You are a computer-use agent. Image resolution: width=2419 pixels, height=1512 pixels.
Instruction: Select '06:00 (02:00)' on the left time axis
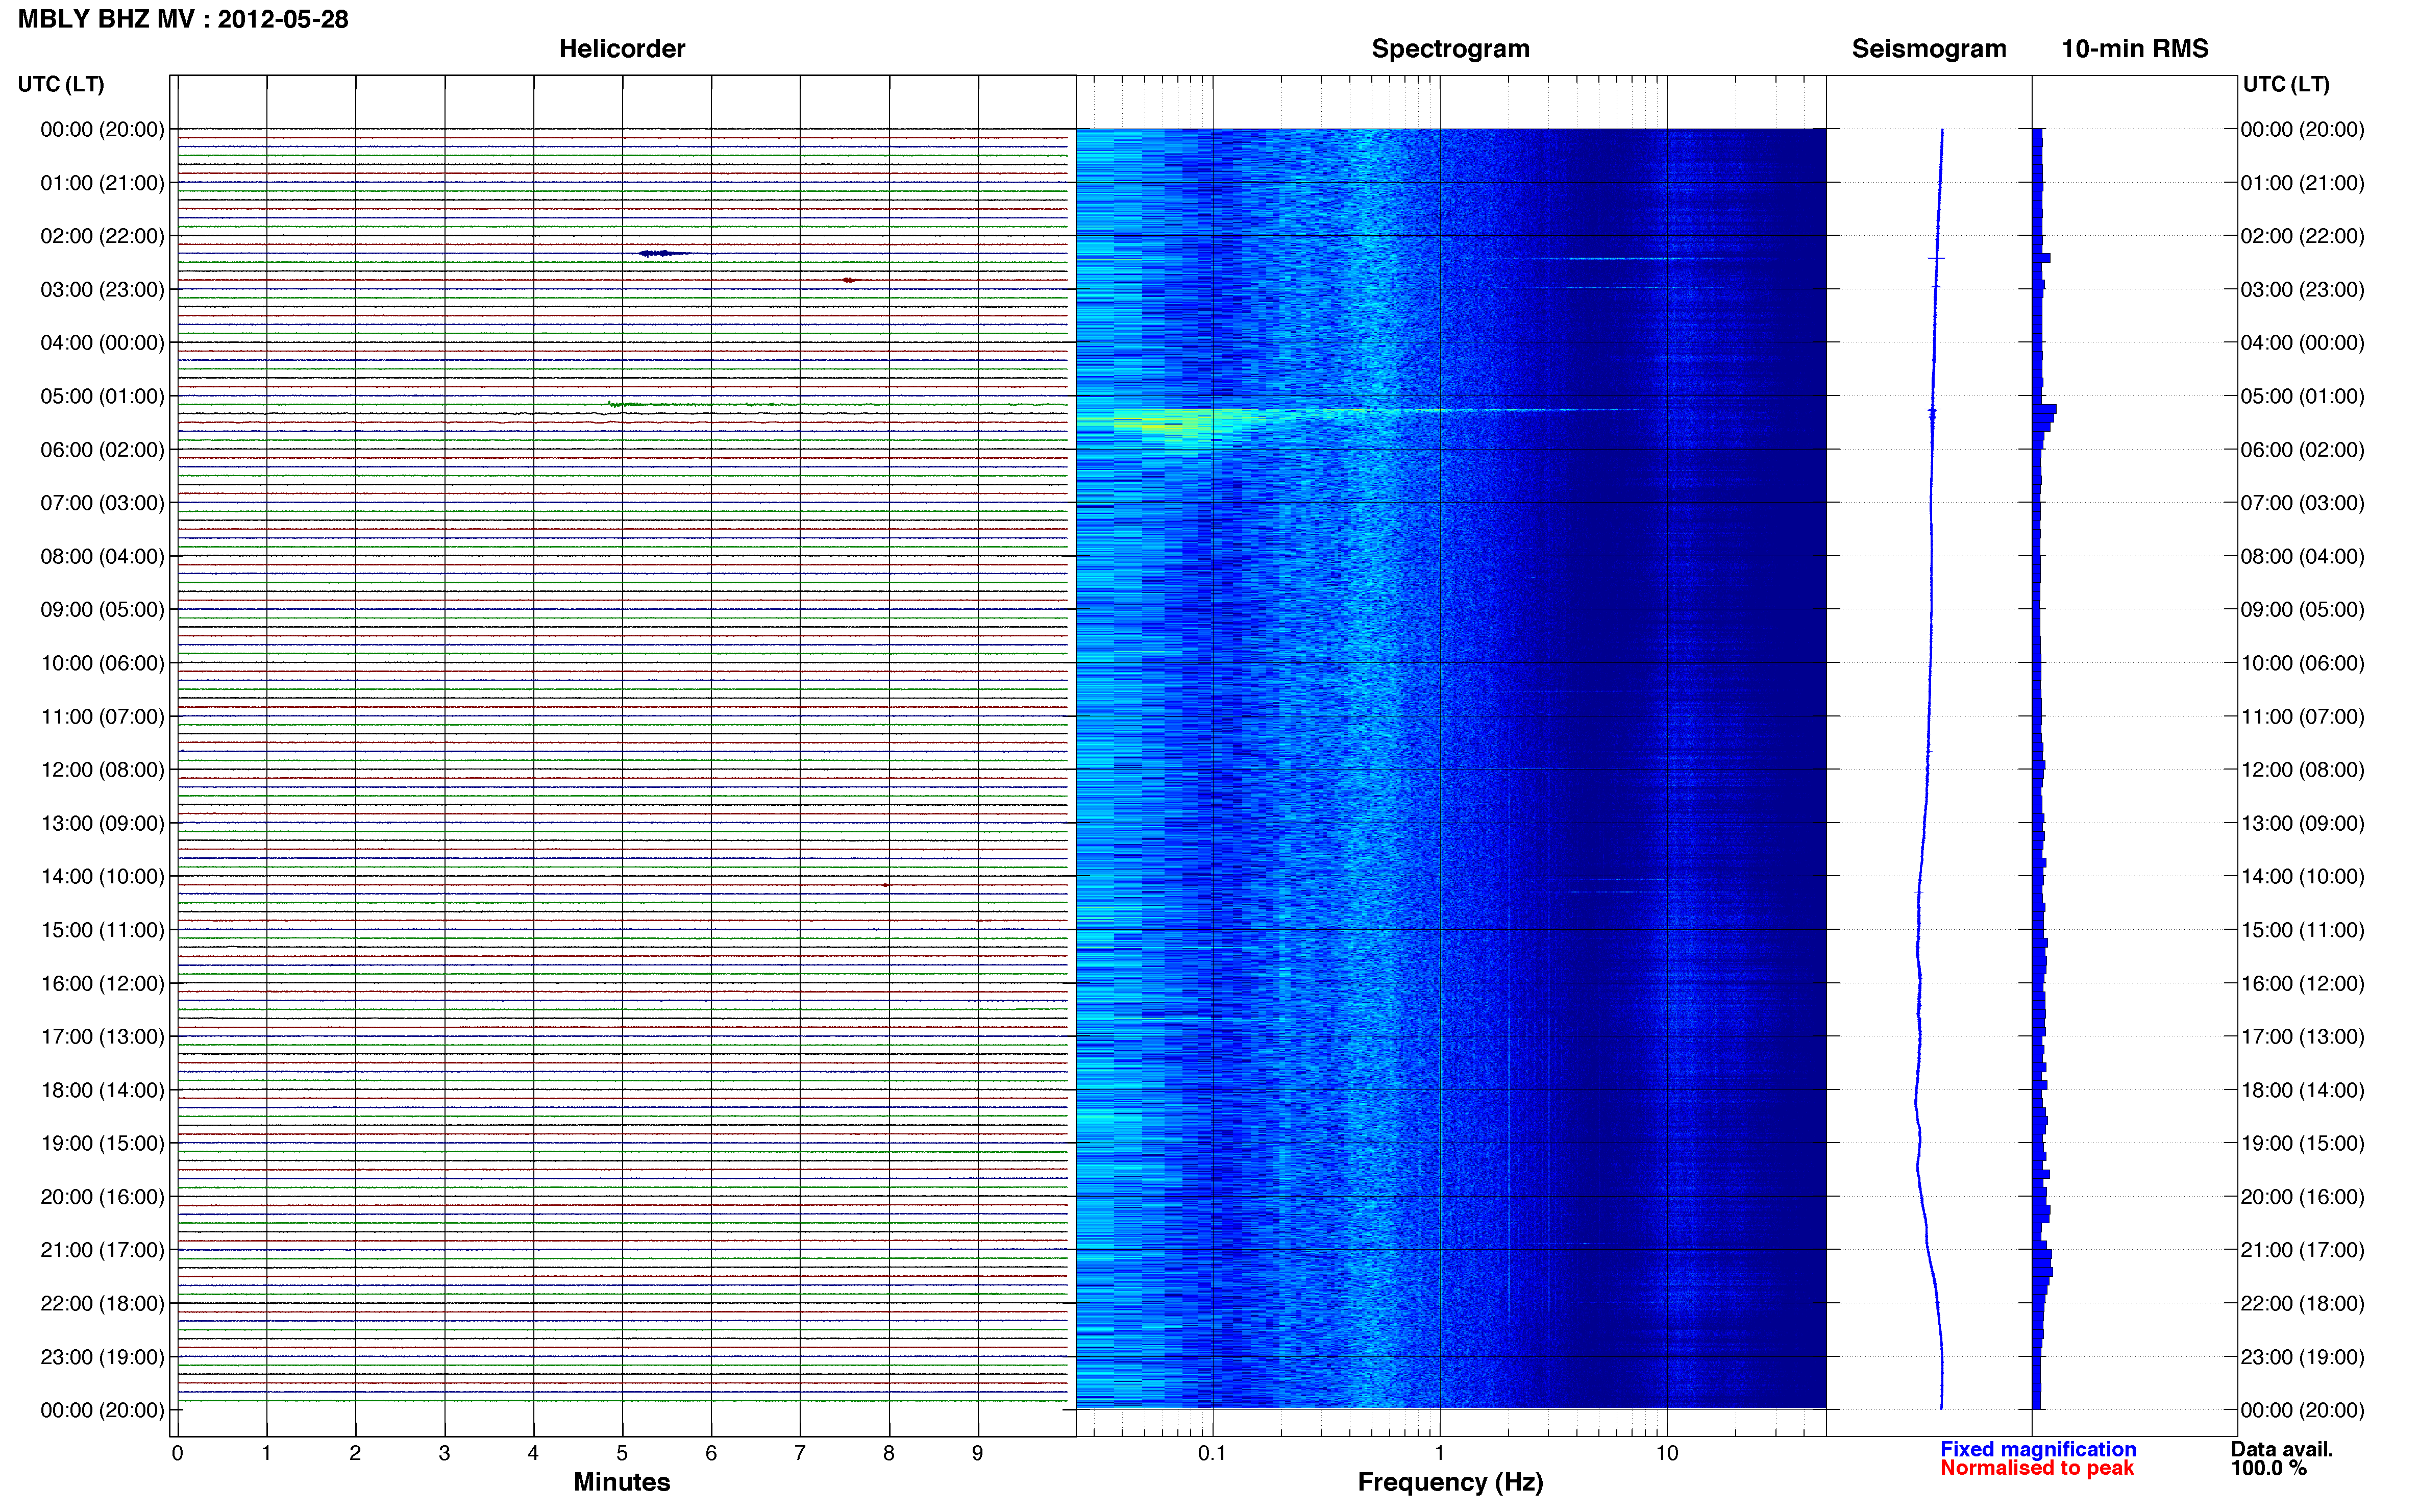102,450
